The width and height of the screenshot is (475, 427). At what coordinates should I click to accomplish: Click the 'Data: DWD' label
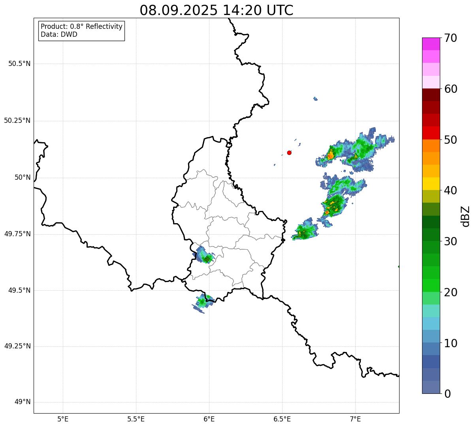[x=59, y=34]
